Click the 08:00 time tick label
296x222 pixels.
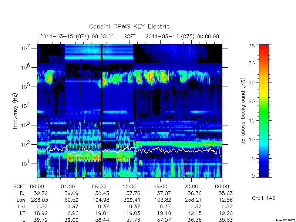point(99,186)
